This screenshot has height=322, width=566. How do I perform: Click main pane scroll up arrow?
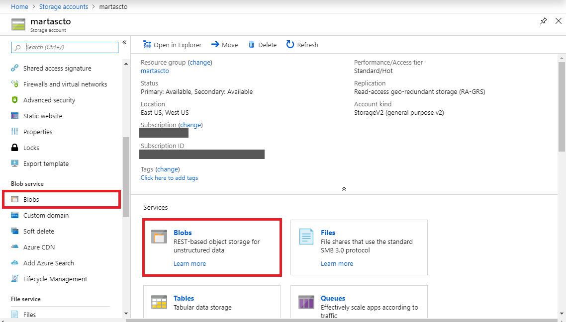tap(562, 58)
